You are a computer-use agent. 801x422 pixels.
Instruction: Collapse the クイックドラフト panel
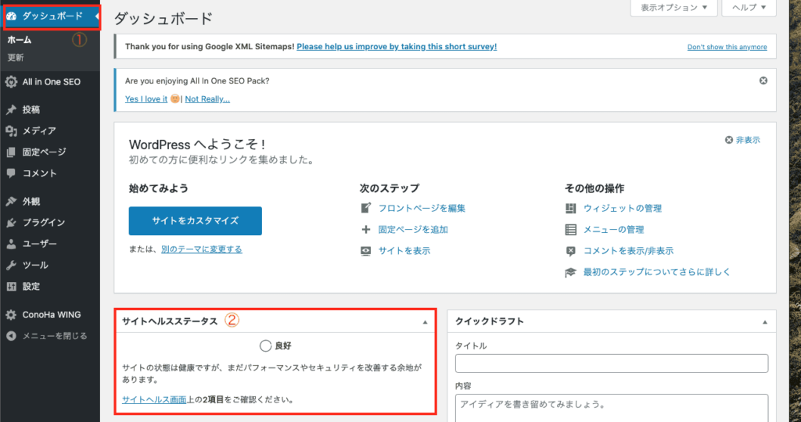tap(765, 322)
